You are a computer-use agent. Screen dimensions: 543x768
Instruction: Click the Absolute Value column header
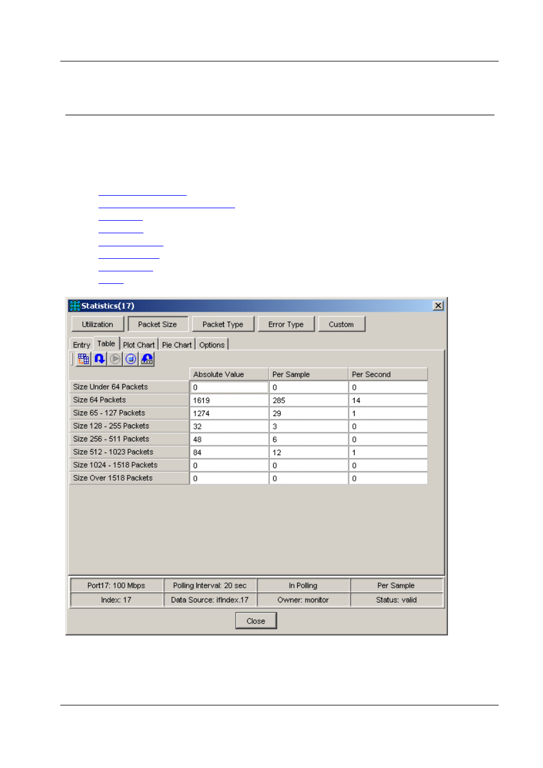click(229, 374)
